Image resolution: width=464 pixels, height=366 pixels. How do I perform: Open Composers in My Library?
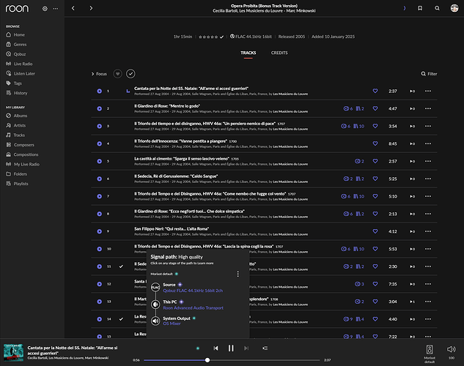(20, 145)
